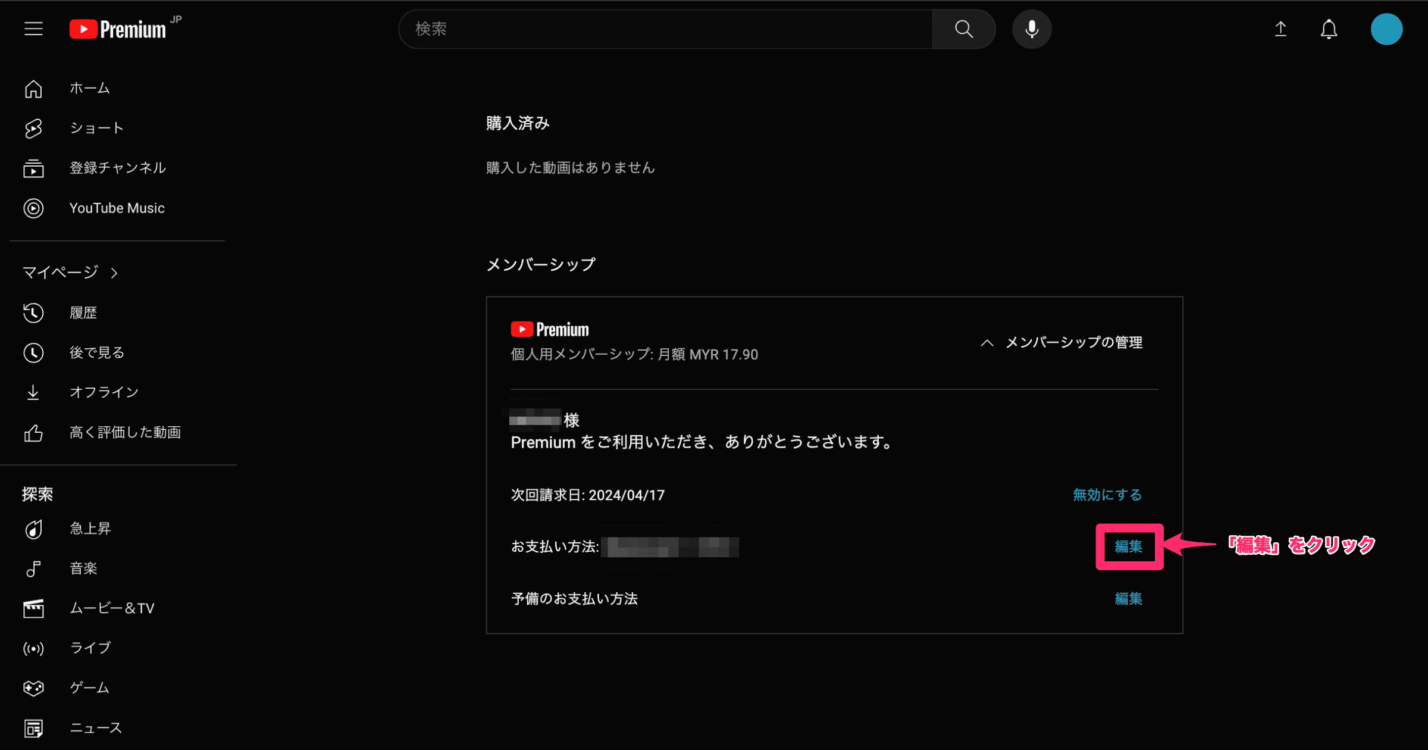Click 購入した動画はありません text
Screen dimensions: 1428x750
(570, 168)
